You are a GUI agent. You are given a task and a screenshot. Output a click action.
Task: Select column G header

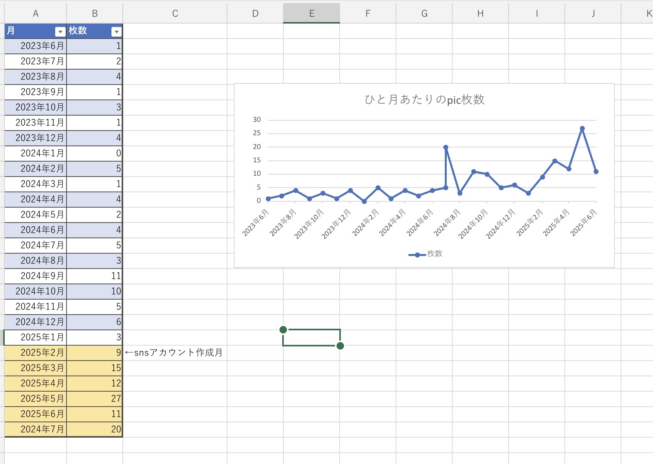(424, 14)
